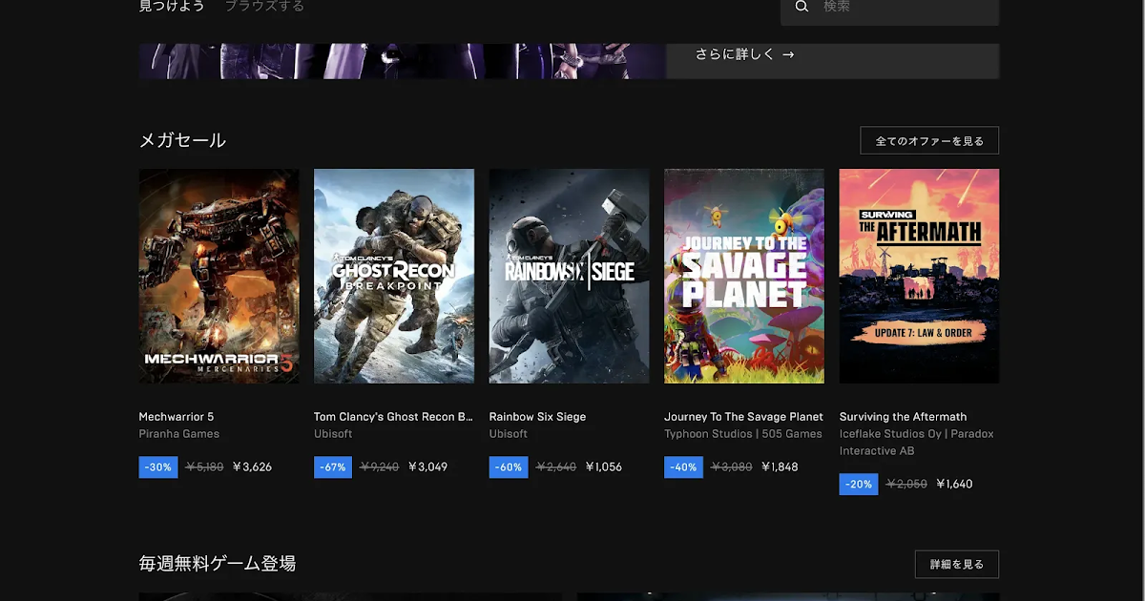Click the ¥3,049 sale price

[427, 467]
